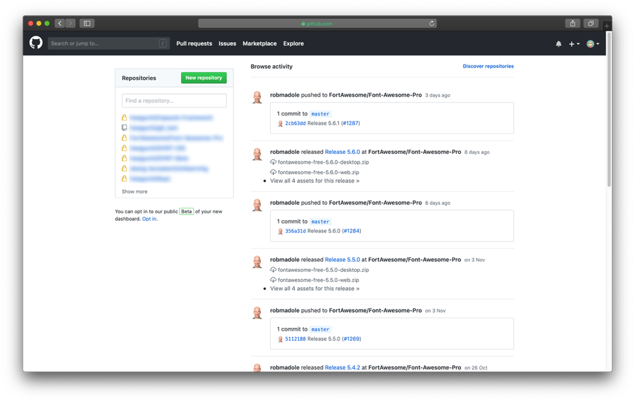The width and height of the screenshot is (635, 402).
Task: Download fontawesome-free-5.5.0-desktop.zip
Action: (x=323, y=270)
